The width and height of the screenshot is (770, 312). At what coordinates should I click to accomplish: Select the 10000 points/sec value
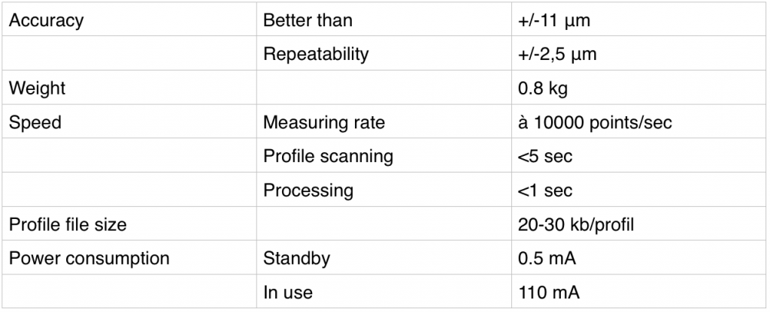tap(595, 122)
